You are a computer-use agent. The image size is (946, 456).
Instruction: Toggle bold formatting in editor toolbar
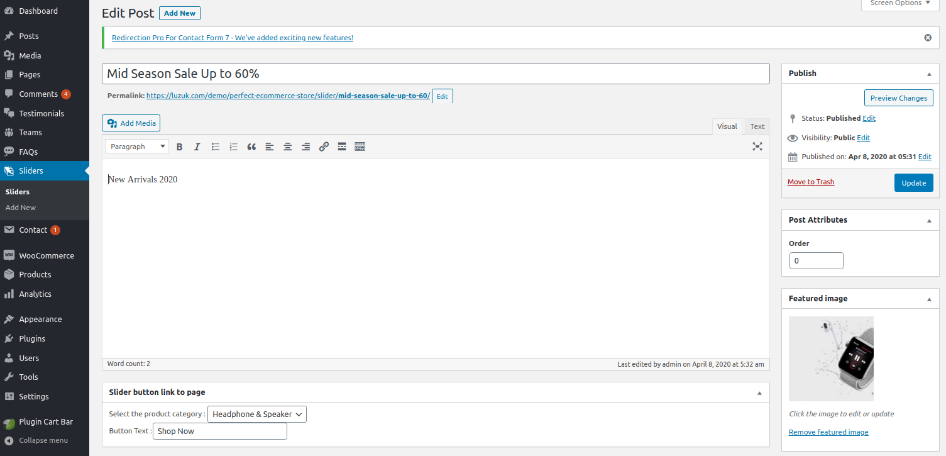179,147
